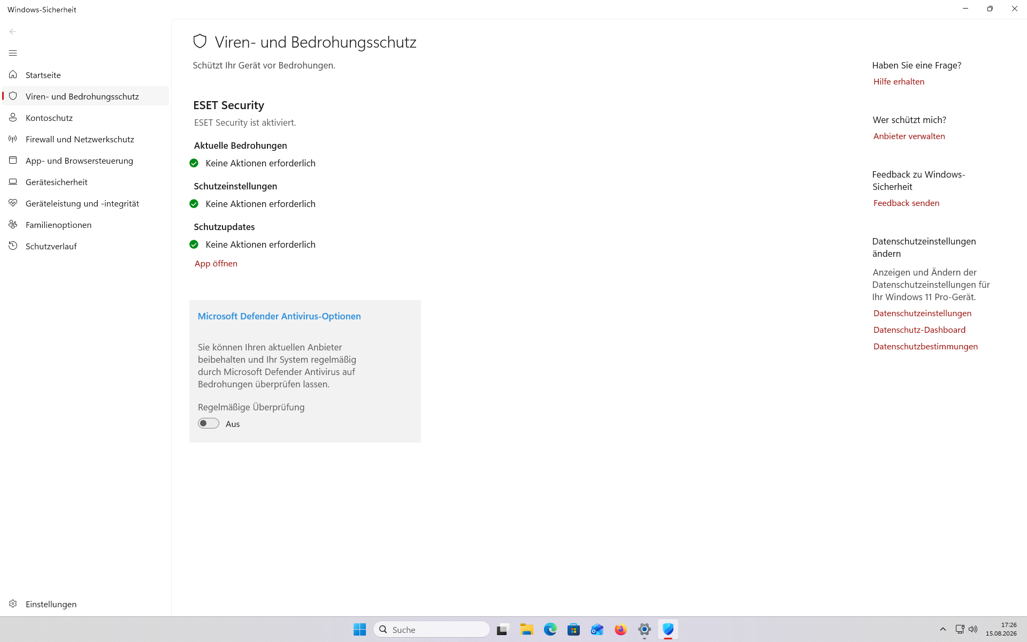
Task: Click Windows Security shield in taskbar
Action: coord(668,630)
